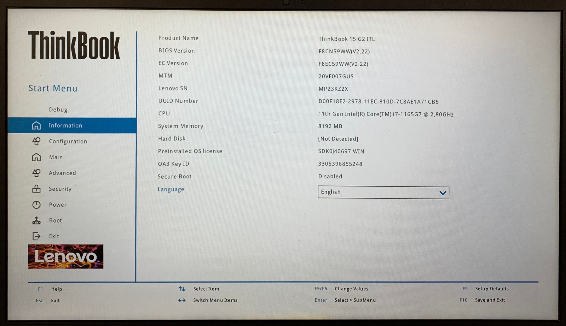Click the Select Item hint text
Screen dimensions: 566x326
(x=206, y=289)
